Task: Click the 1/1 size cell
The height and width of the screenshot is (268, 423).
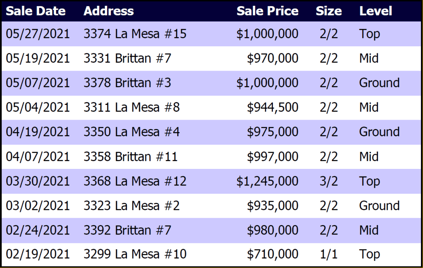Action: [329, 254]
